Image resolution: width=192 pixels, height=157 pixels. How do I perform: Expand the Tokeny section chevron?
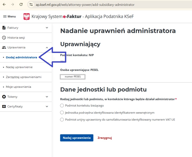[47, 97]
